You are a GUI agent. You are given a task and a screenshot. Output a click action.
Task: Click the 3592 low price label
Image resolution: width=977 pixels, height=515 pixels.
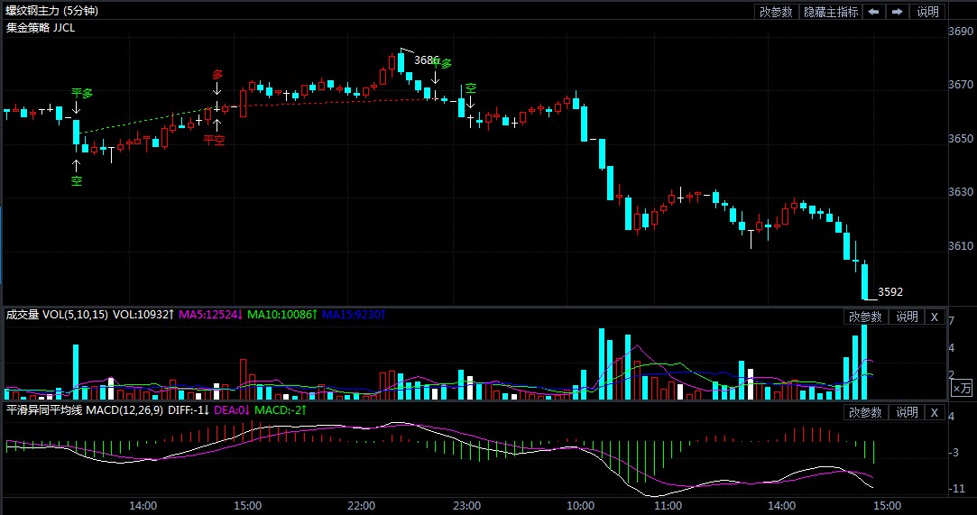point(889,292)
